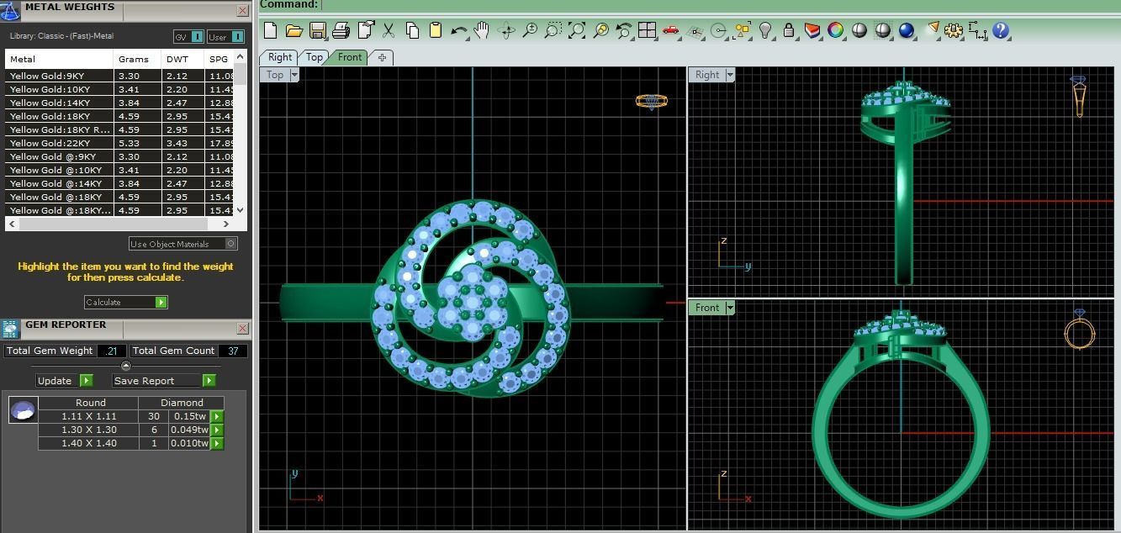1121x533 pixels.
Task: Click the Calculate button
Action: click(x=126, y=302)
